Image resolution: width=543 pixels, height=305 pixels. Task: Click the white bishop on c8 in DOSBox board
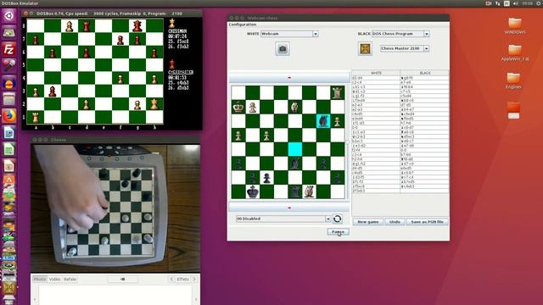point(70,26)
